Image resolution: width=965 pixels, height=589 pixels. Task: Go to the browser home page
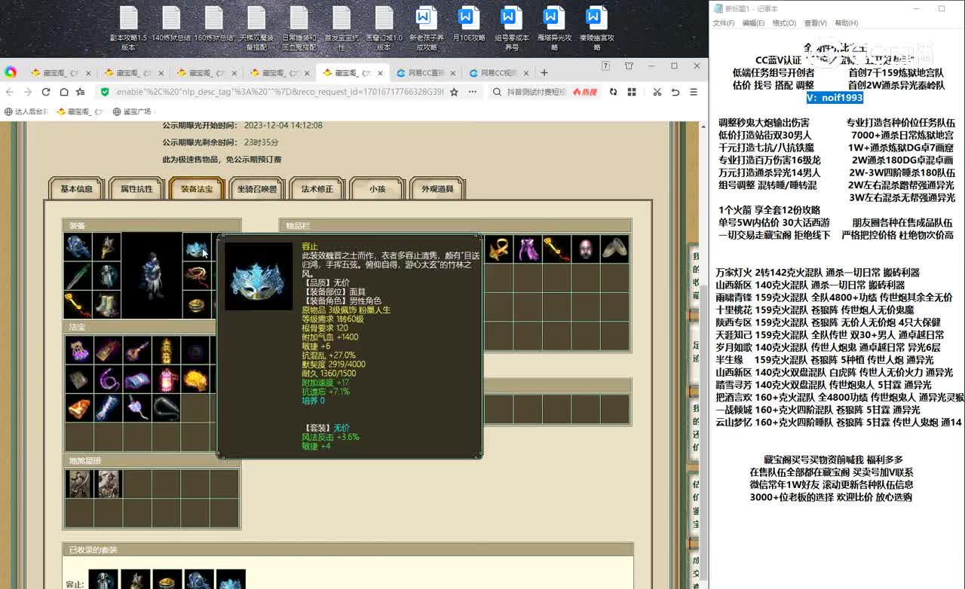[x=64, y=92]
